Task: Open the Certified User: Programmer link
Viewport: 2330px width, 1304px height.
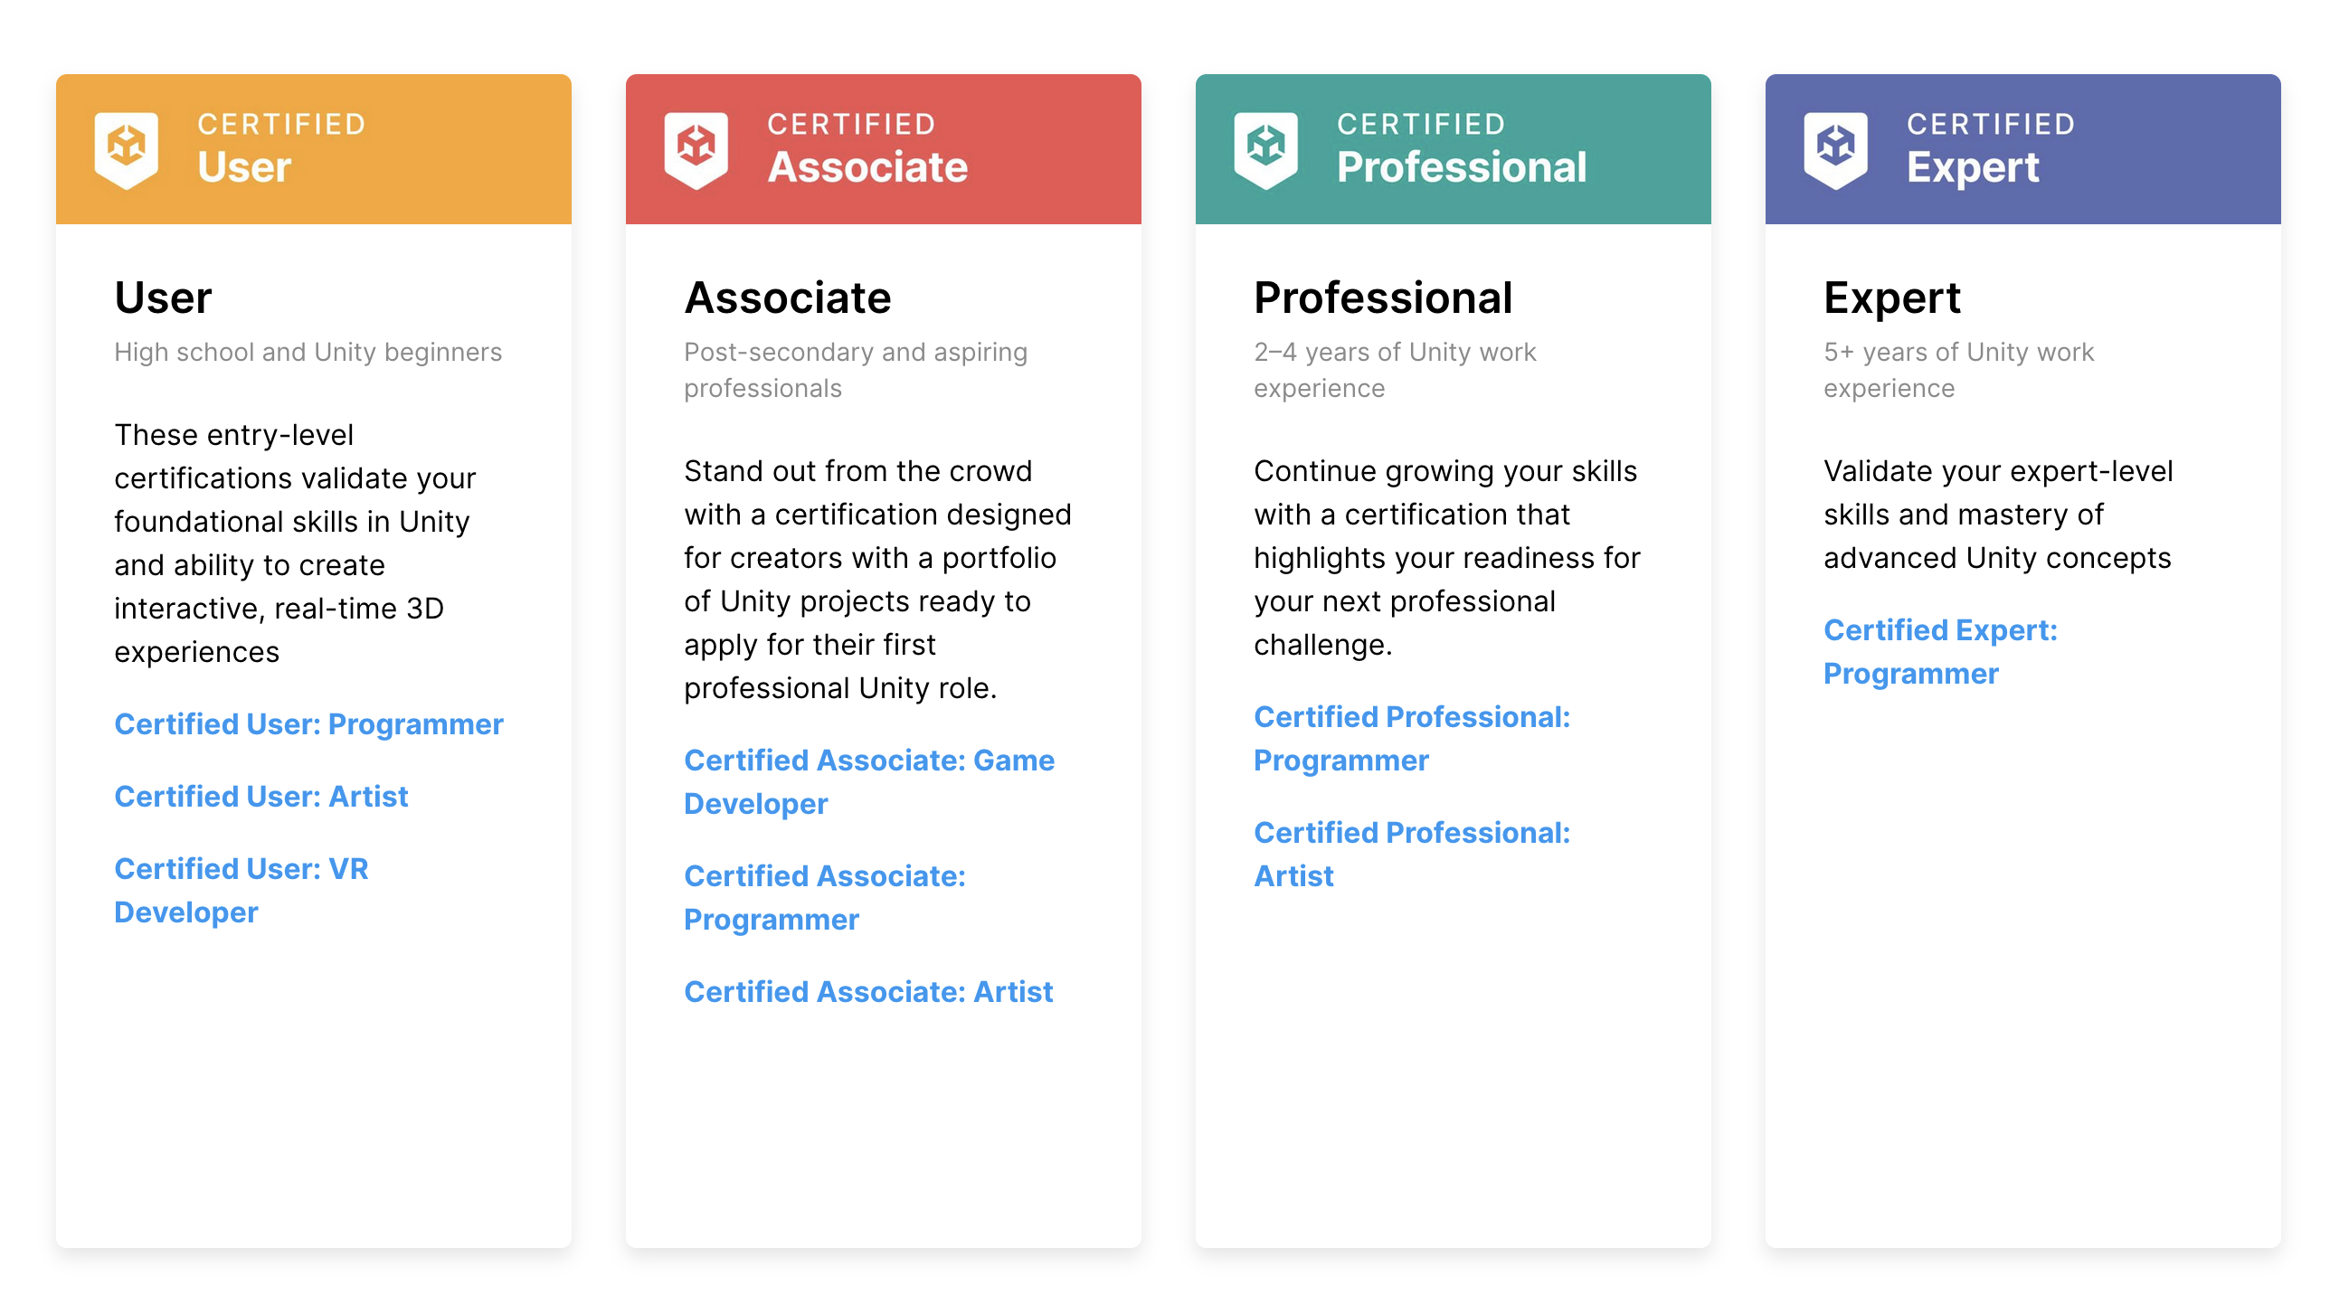Action: point(308,724)
